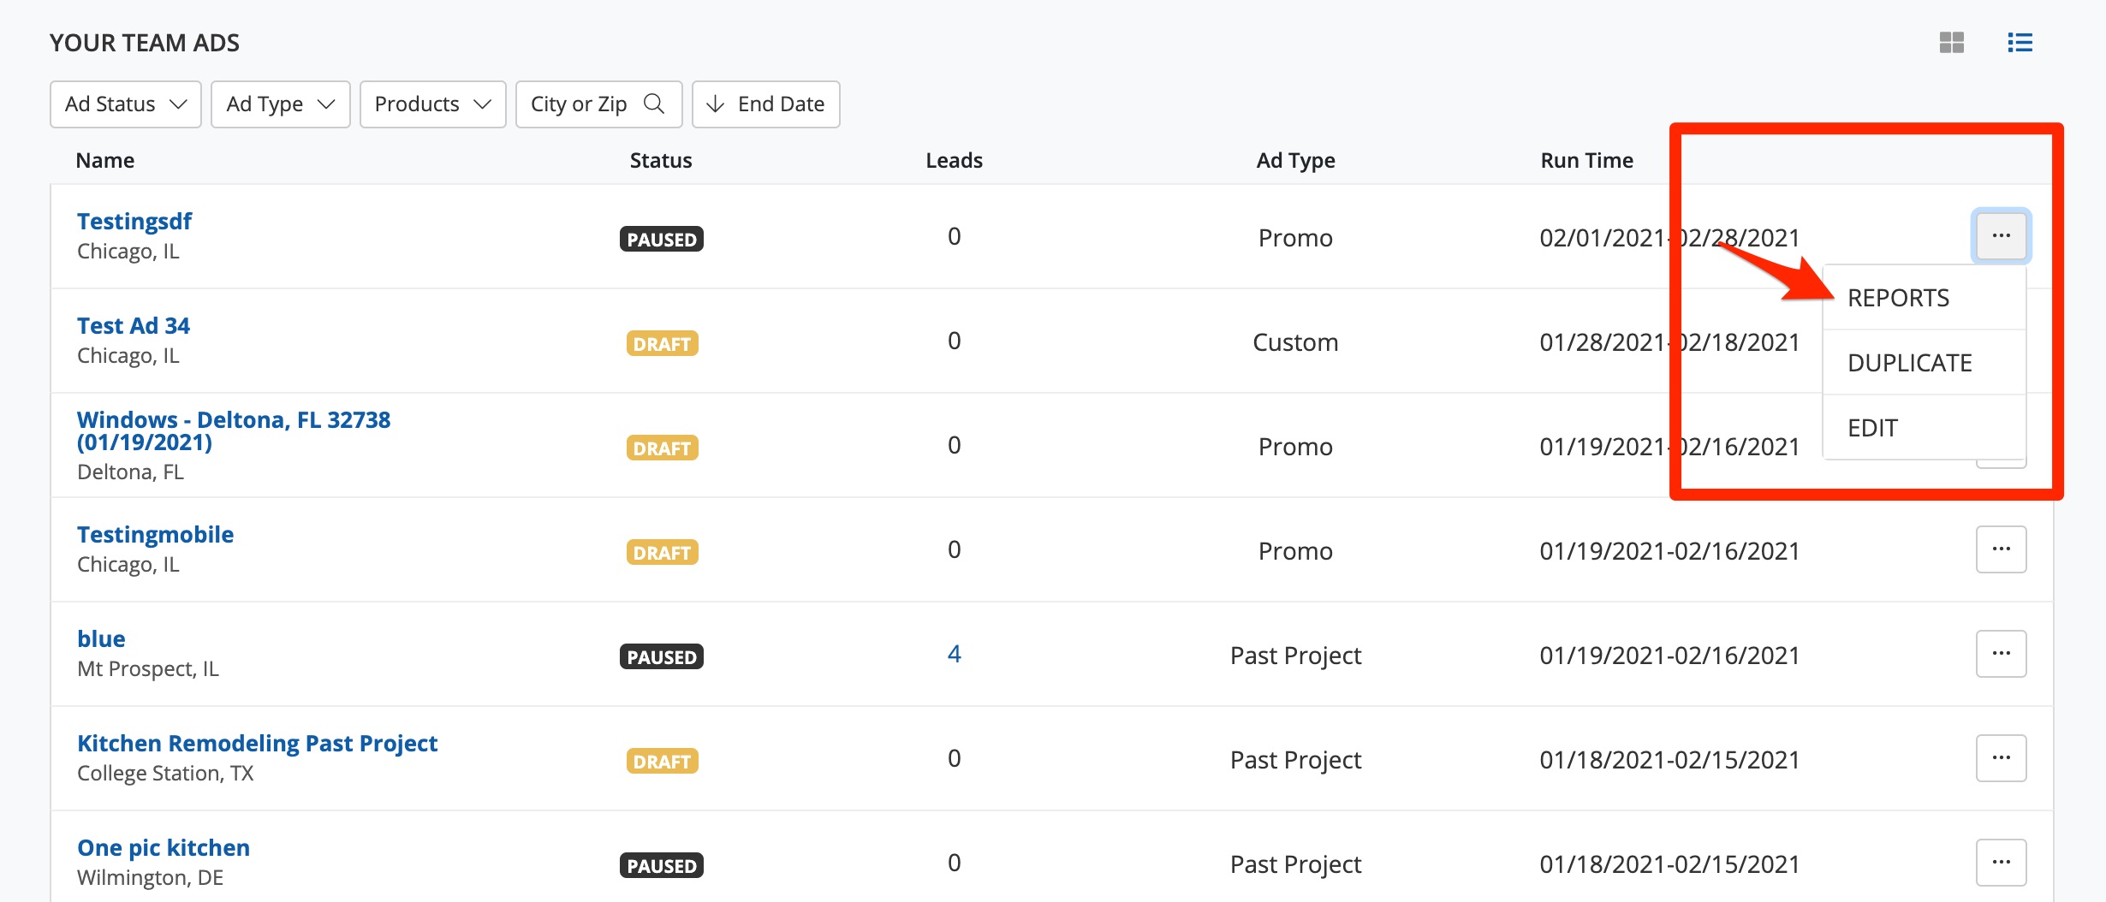Switch to grid view layout

point(1951,43)
